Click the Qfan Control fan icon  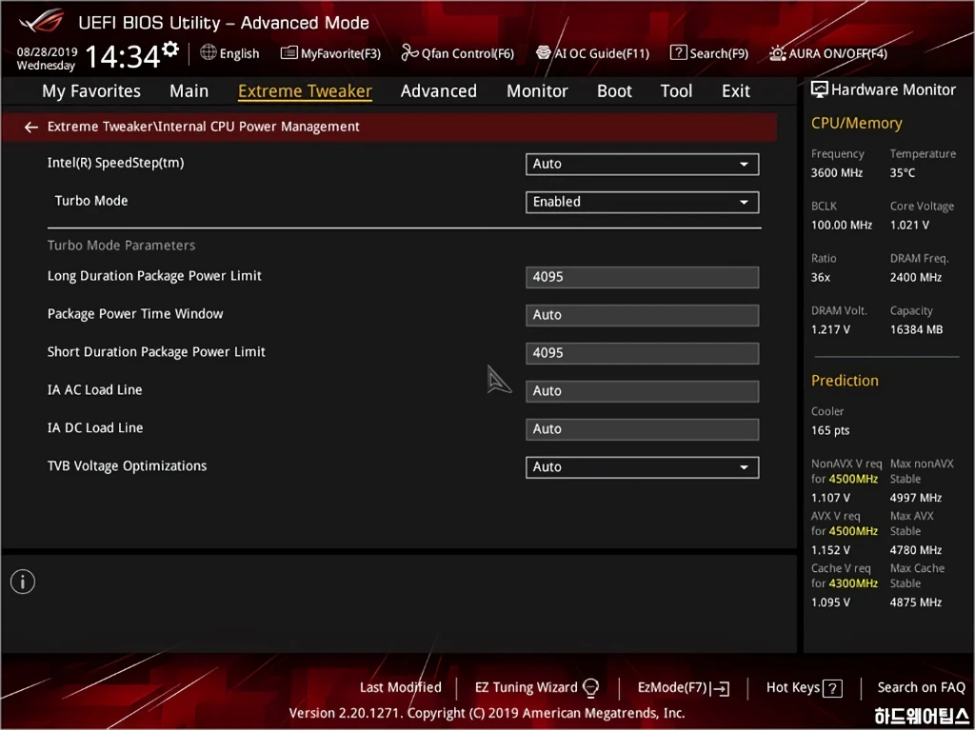(x=409, y=53)
